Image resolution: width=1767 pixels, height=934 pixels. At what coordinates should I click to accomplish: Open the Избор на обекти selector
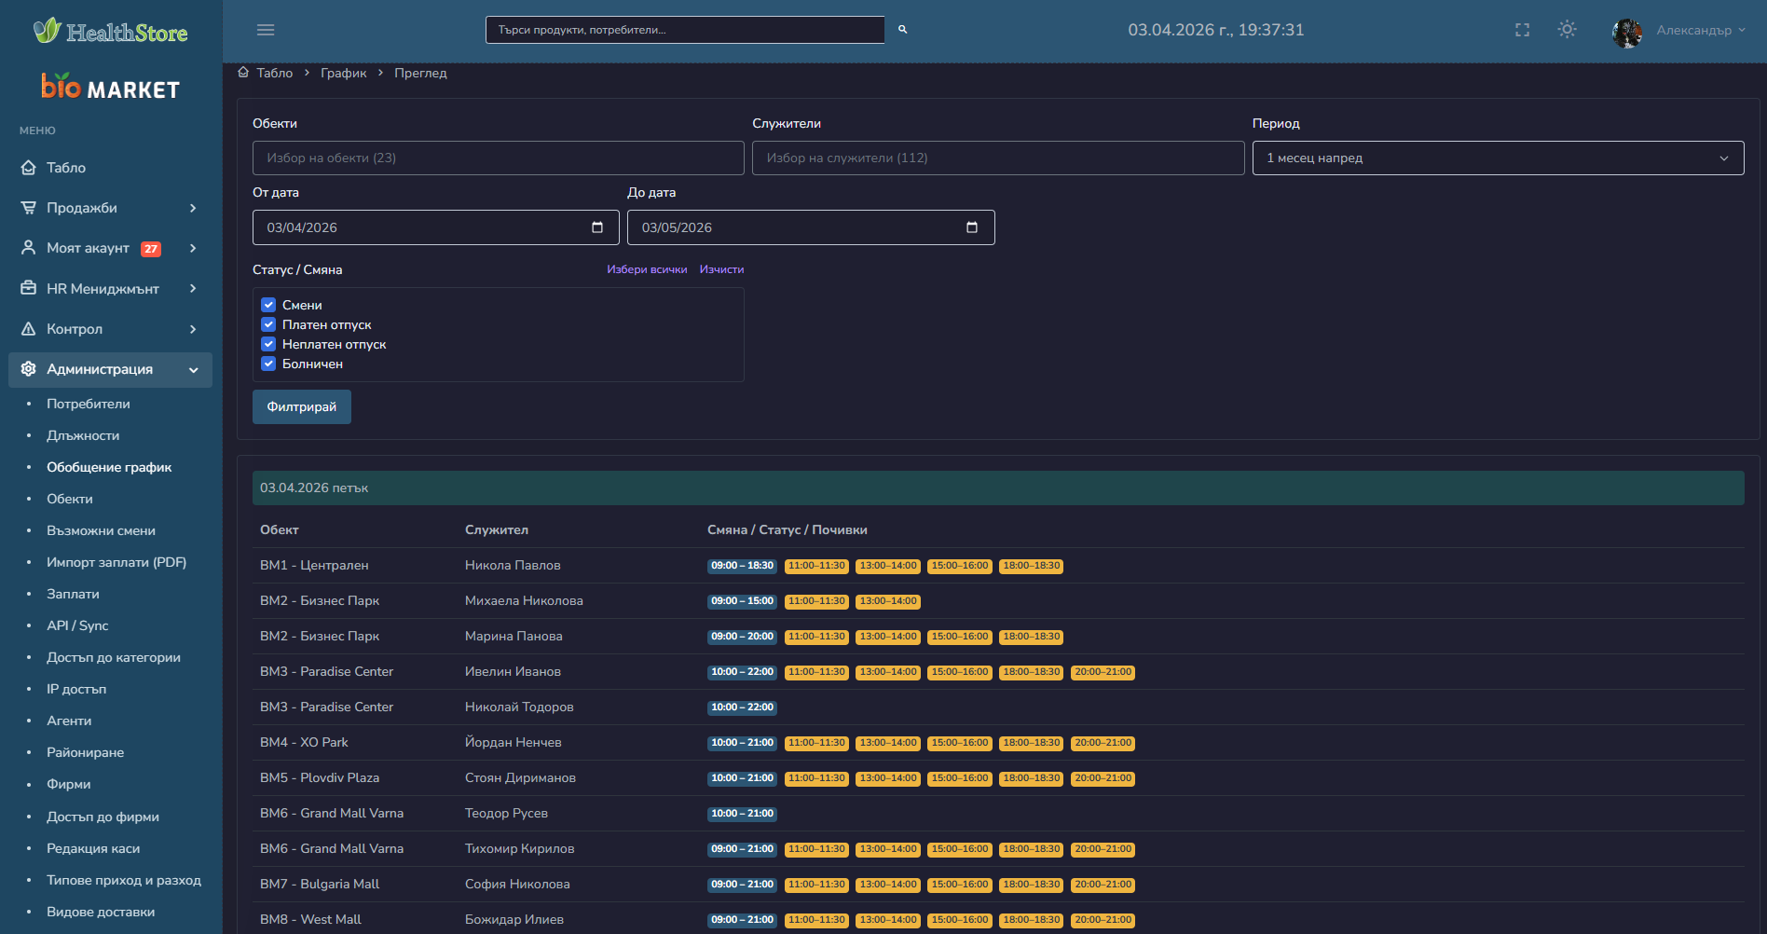[x=498, y=158]
